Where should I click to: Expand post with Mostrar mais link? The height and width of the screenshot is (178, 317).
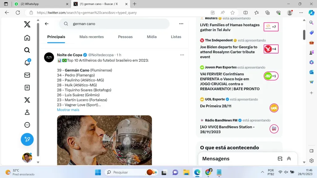point(68,110)
